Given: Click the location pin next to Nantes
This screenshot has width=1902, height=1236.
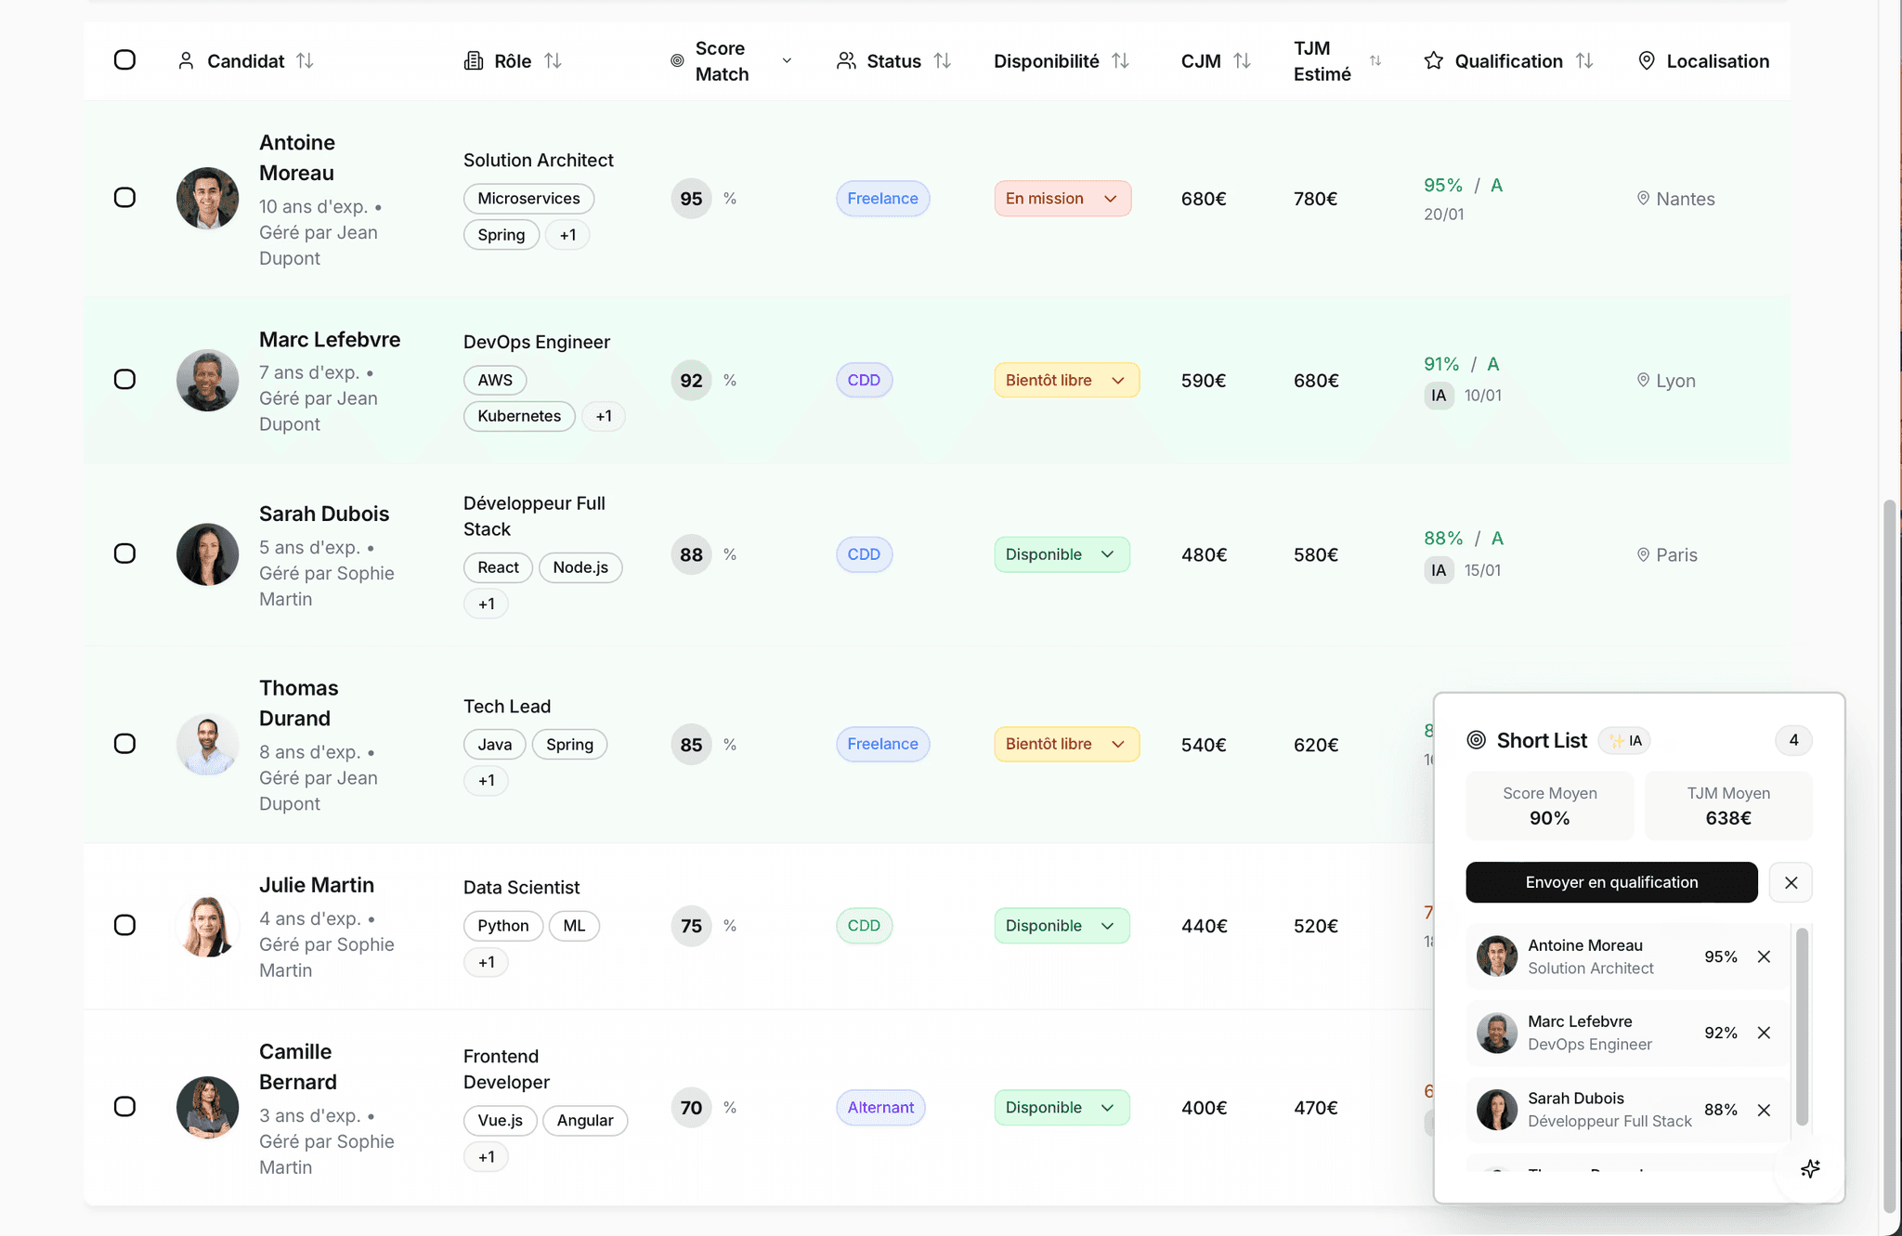Looking at the screenshot, I should (1643, 198).
